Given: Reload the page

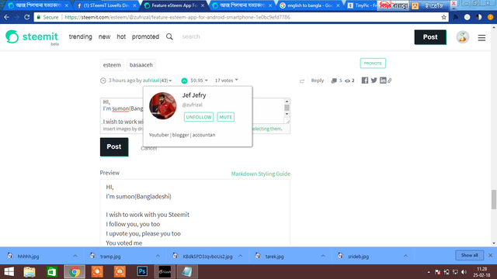Looking at the screenshot, I should (27, 17).
